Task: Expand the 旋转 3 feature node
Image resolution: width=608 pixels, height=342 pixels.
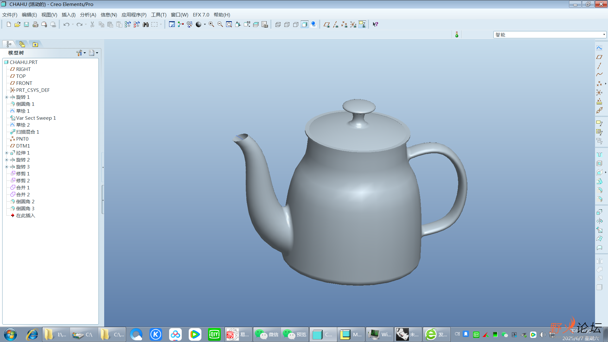Action: coord(7,167)
